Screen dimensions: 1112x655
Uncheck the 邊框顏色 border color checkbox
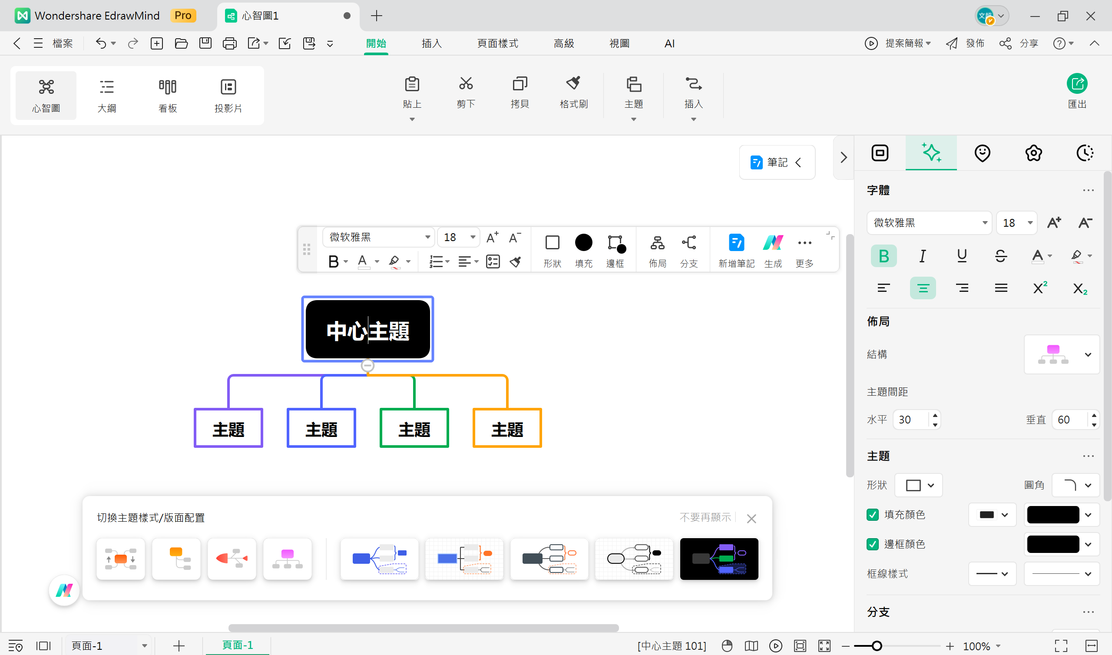tap(872, 544)
